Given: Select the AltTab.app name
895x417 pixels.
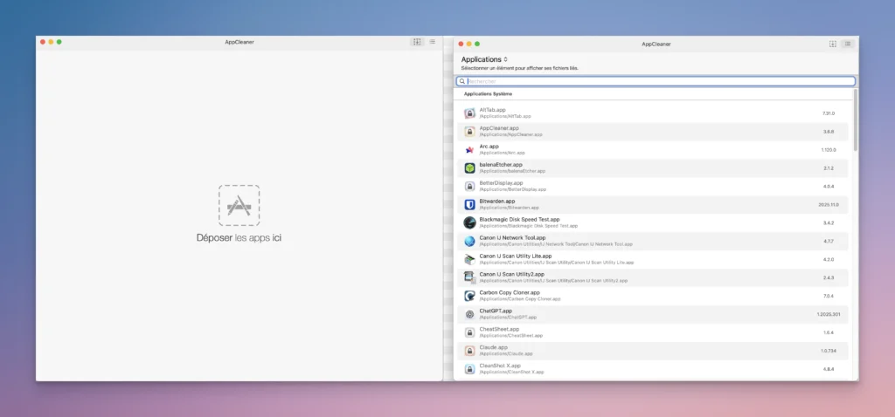Looking at the screenshot, I should pyautogui.click(x=493, y=110).
